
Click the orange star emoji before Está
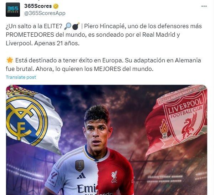pos(10,60)
